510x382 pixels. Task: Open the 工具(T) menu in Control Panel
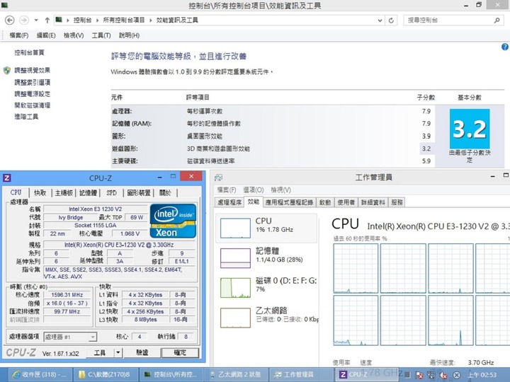tap(101, 35)
